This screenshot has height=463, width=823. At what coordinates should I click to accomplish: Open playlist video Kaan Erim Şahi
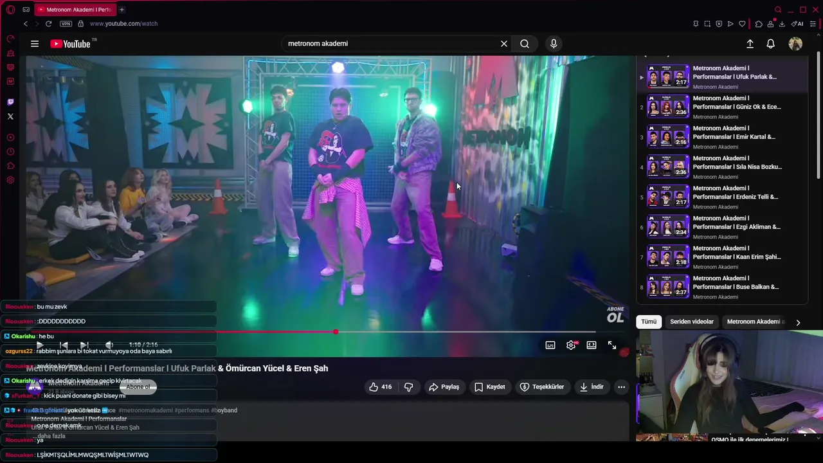coord(723,257)
